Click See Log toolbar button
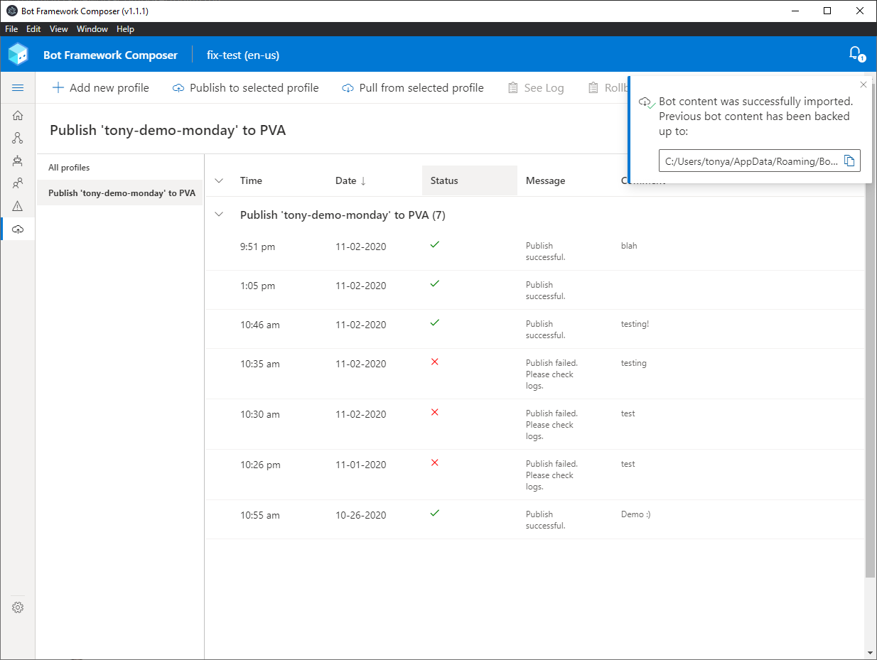The height and width of the screenshot is (660, 877). pyautogui.click(x=536, y=88)
